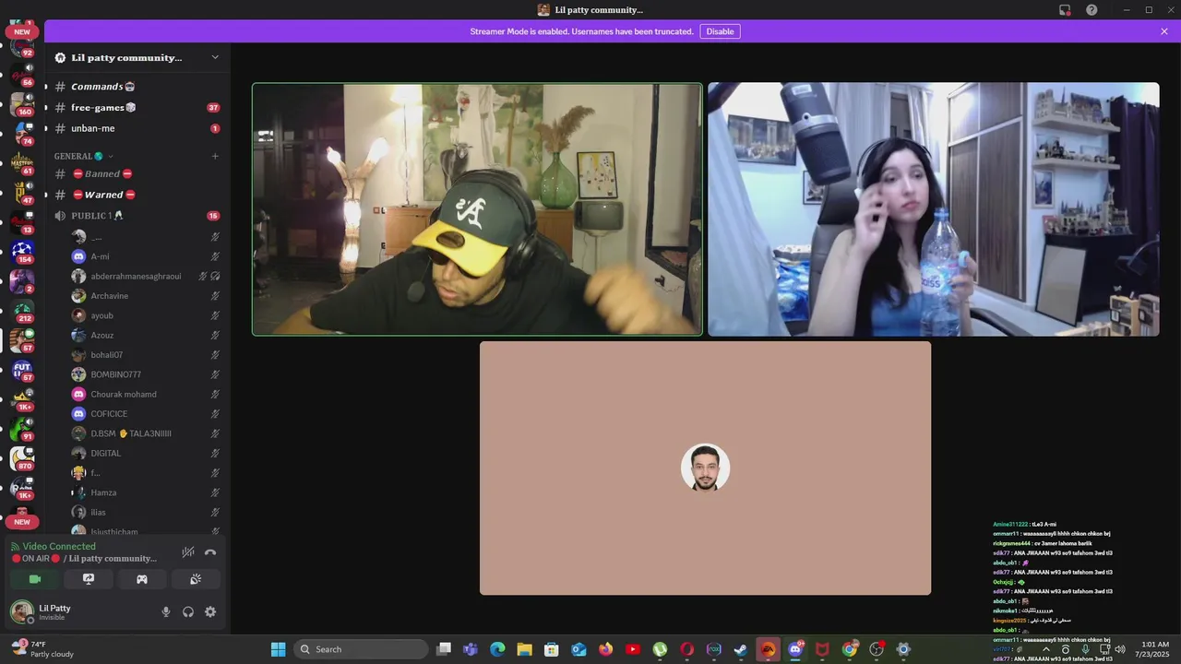1181x664 pixels.
Task: Mute the microphone in user panel
Action: pyautogui.click(x=166, y=611)
